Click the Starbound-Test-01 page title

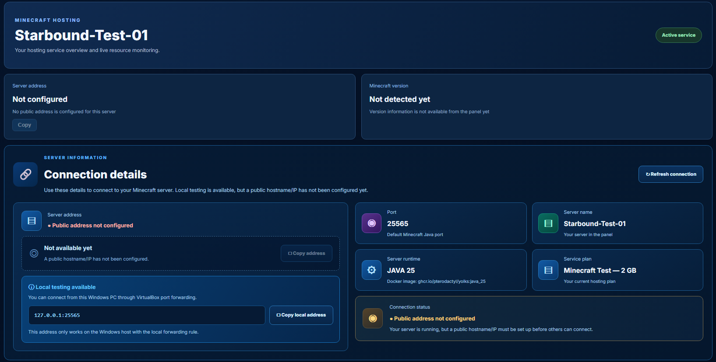pos(81,35)
